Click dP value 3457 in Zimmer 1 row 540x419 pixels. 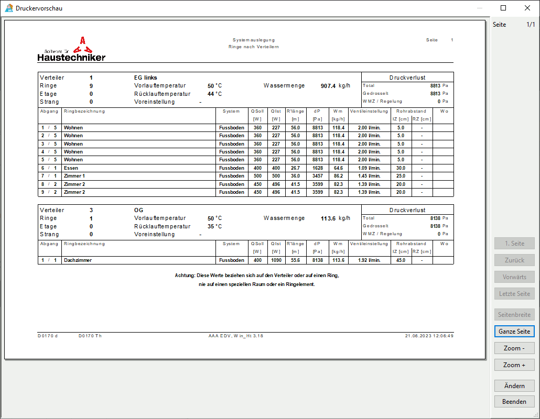318,176
